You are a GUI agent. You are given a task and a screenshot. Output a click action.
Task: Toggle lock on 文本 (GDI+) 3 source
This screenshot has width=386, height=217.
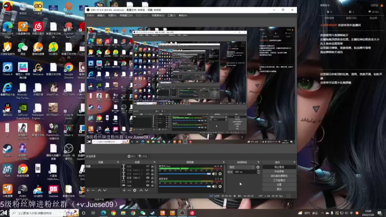(152, 170)
